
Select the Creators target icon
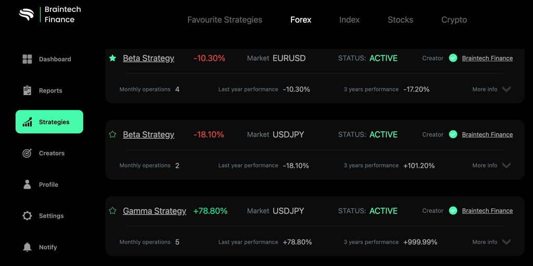click(x=27, y=153)
